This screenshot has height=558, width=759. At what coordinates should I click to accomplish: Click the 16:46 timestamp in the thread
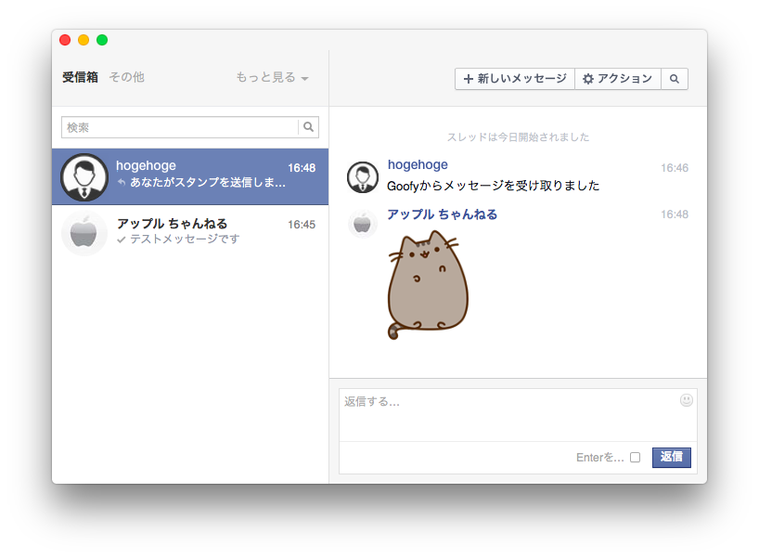coord(675,168)
